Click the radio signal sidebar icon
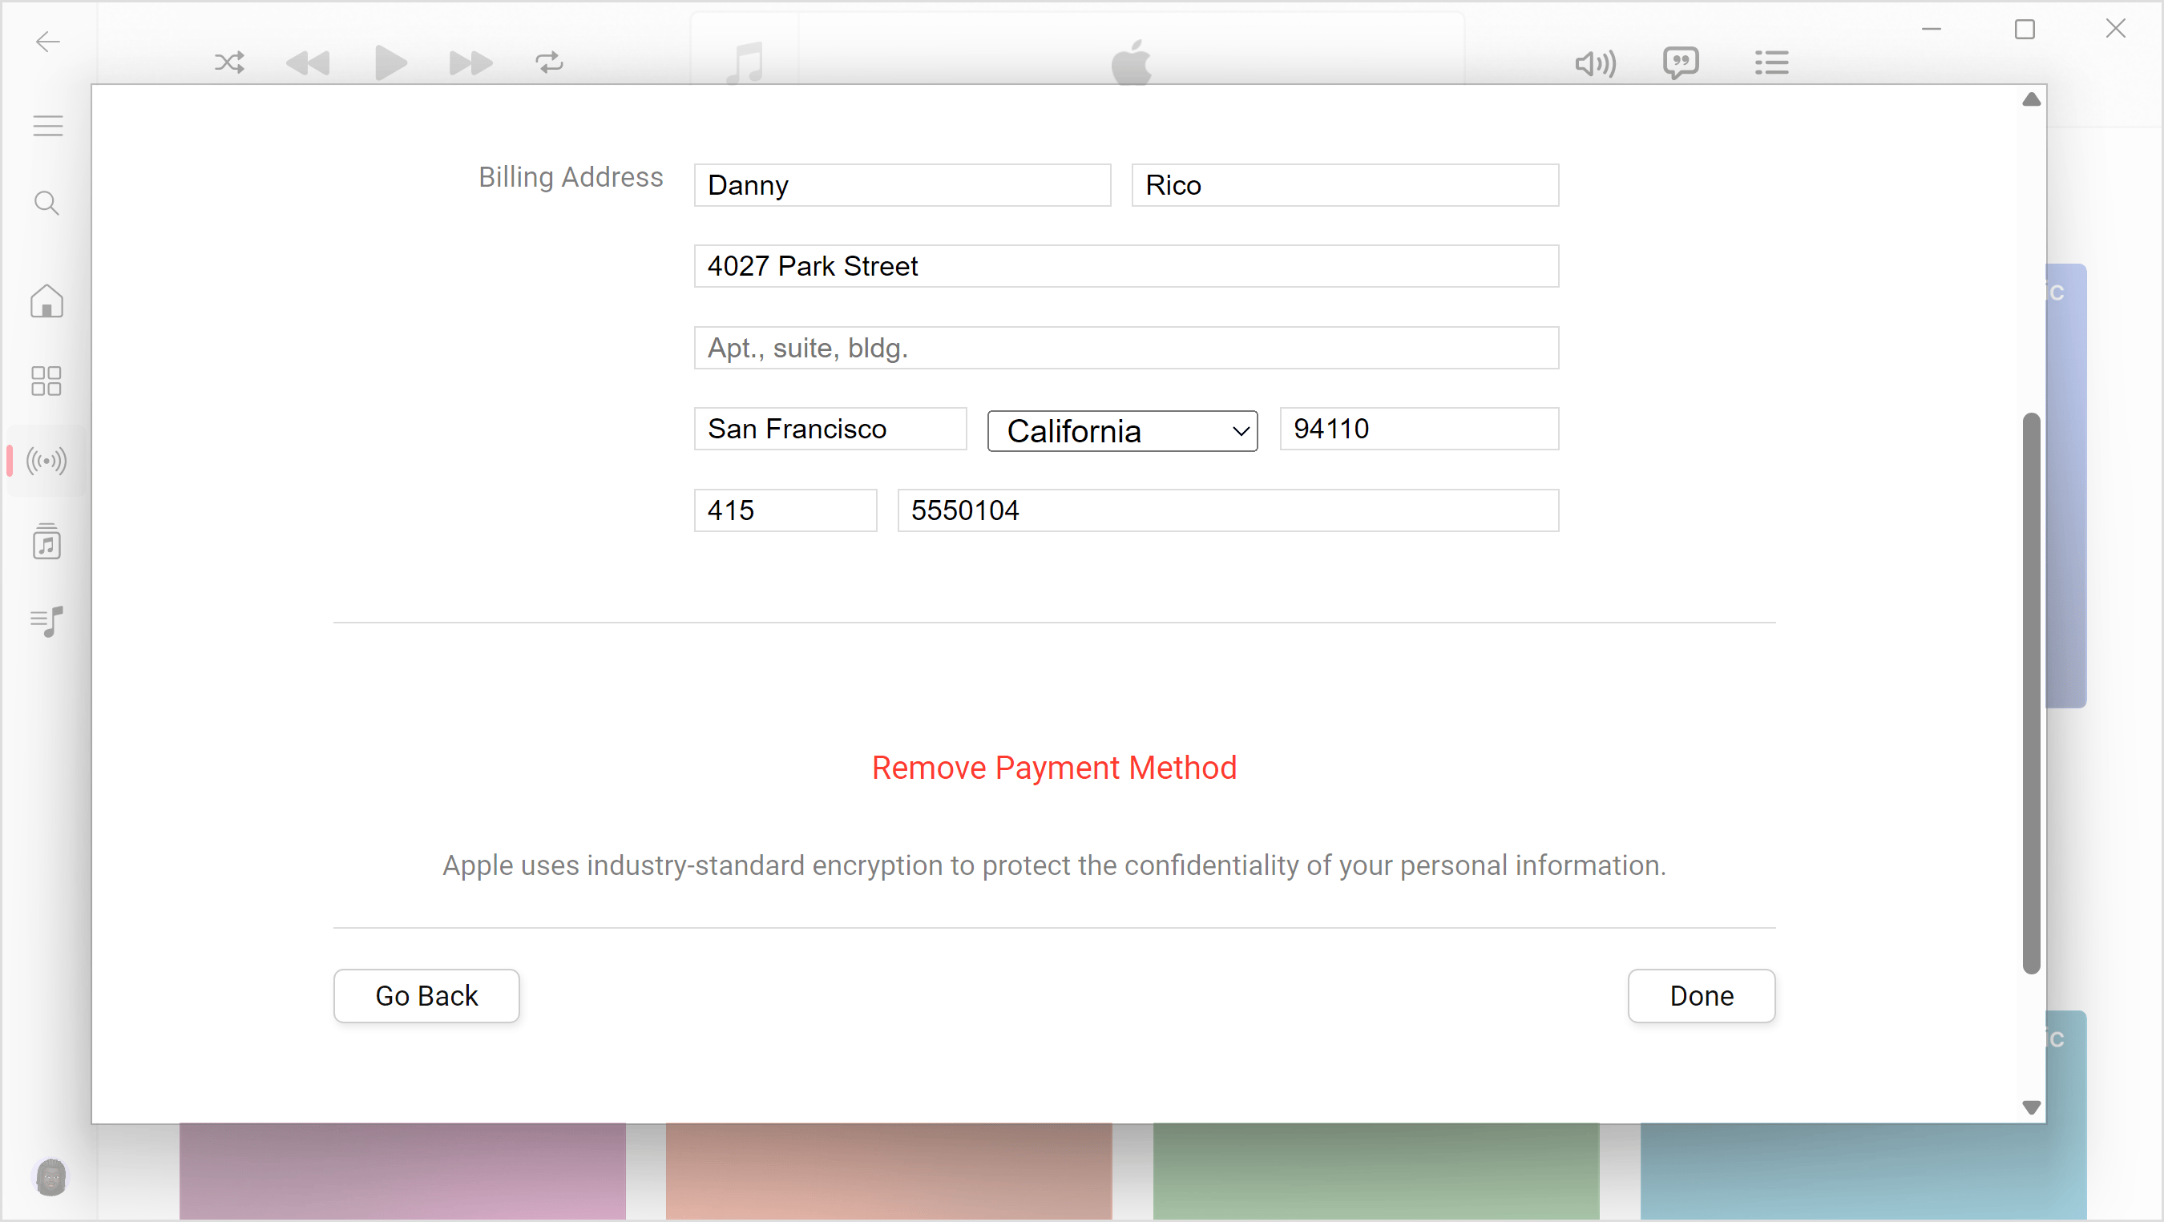The image size is (2164, 1222). tap(46, 461)
